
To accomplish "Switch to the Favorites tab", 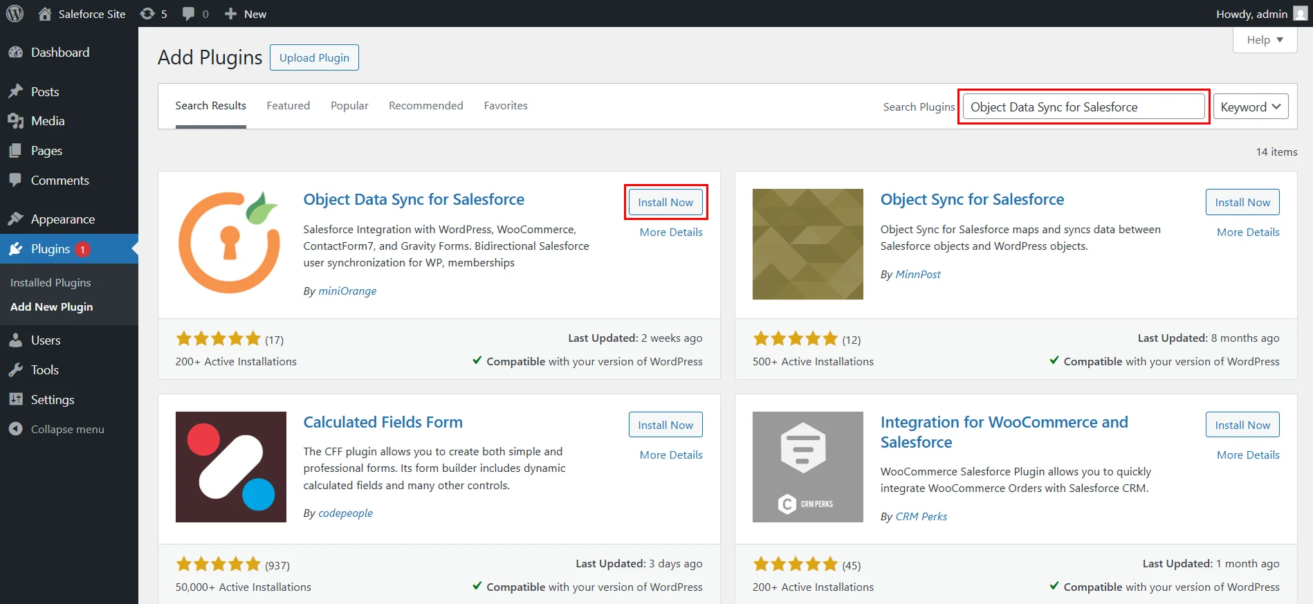I will [506, 106].
